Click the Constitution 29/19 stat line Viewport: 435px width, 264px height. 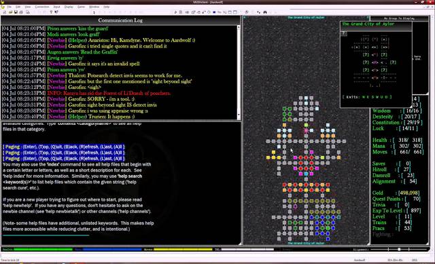pos(398,122)
